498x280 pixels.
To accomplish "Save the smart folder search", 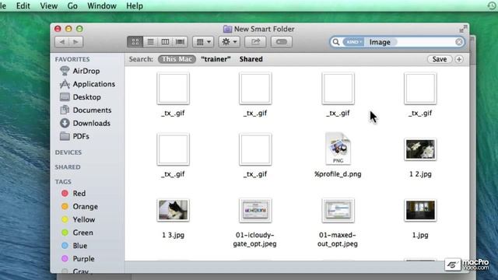I will [440, 59].
